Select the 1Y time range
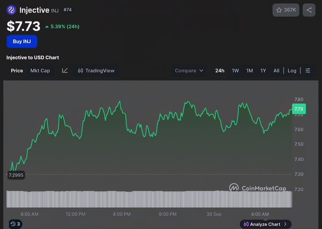This screenshot has width=322, height=229. (x=263, y=71)
